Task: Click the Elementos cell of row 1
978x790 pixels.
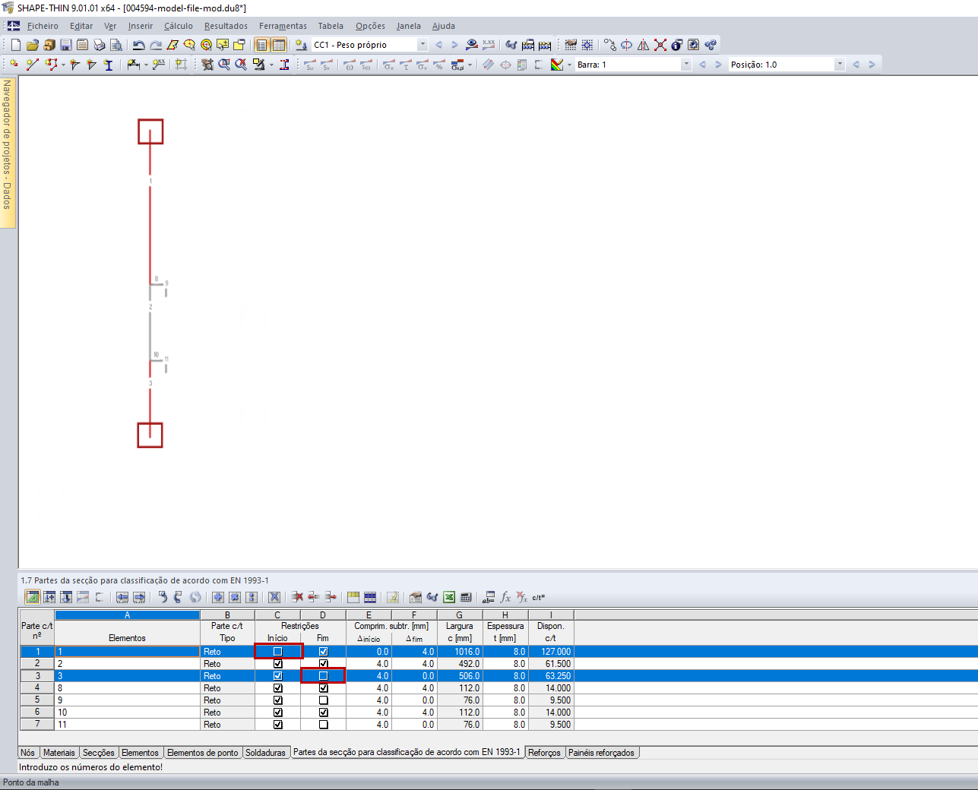Action: [128, 652]
